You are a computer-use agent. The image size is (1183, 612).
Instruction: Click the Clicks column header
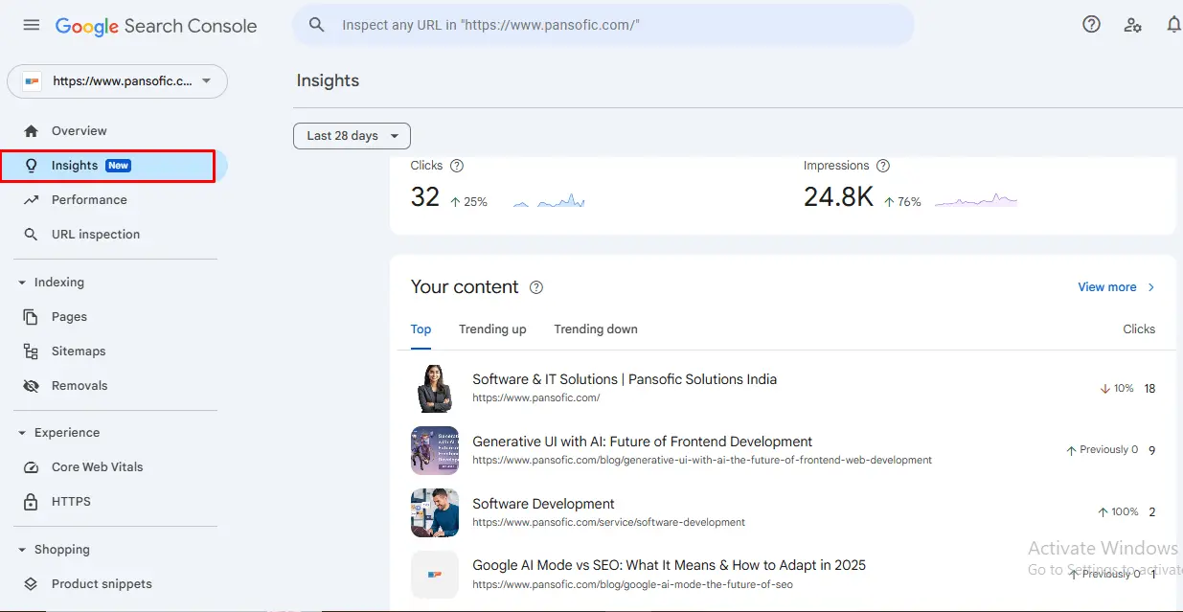point(1139,329)
